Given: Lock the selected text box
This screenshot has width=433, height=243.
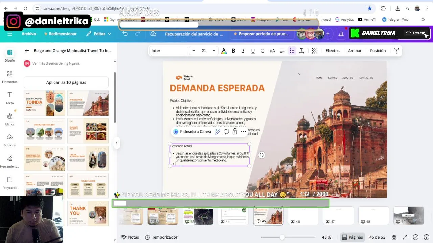Looking at the screenshot, I should click(235, 132).
